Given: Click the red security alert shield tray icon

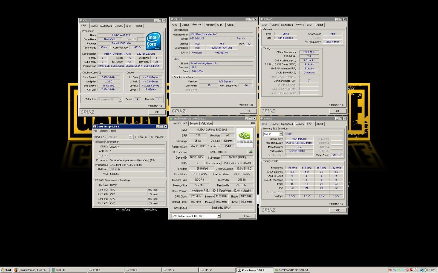Looking at the screenshot, I should pos(407,270).
